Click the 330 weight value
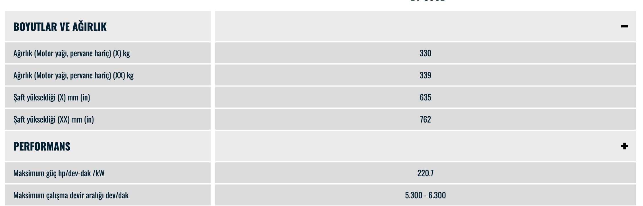Image resolution: width=643 pixels, height=206 pixels. point(425,53)
